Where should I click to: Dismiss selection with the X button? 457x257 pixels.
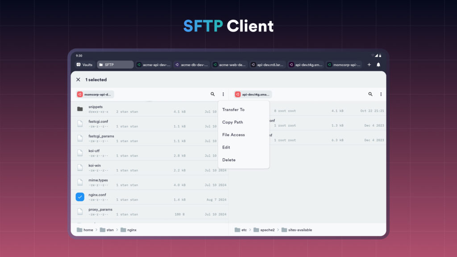click(x=79, y=79)
